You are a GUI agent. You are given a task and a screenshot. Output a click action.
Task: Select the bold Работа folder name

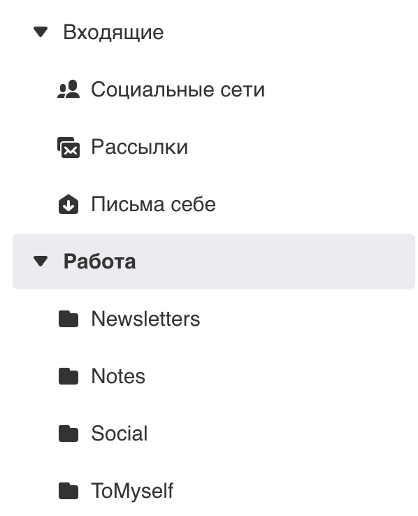(99, 261)
